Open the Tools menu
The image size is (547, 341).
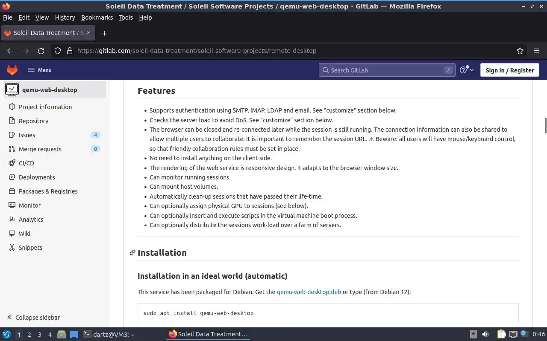coord(126,17)
